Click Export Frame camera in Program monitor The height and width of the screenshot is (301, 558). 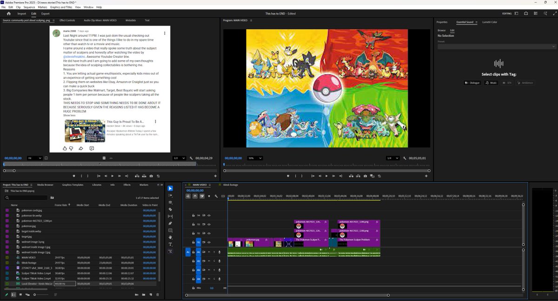(365, 176)
